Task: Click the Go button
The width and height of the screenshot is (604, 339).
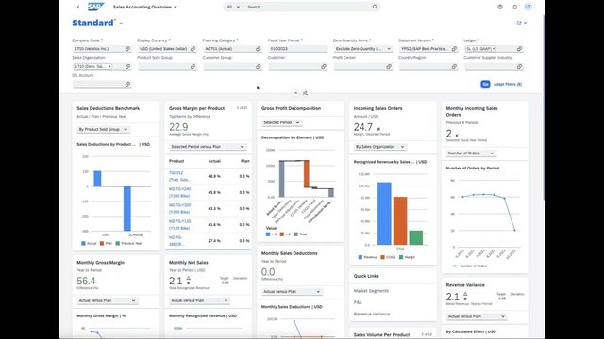Action: (x=485, y=84)
